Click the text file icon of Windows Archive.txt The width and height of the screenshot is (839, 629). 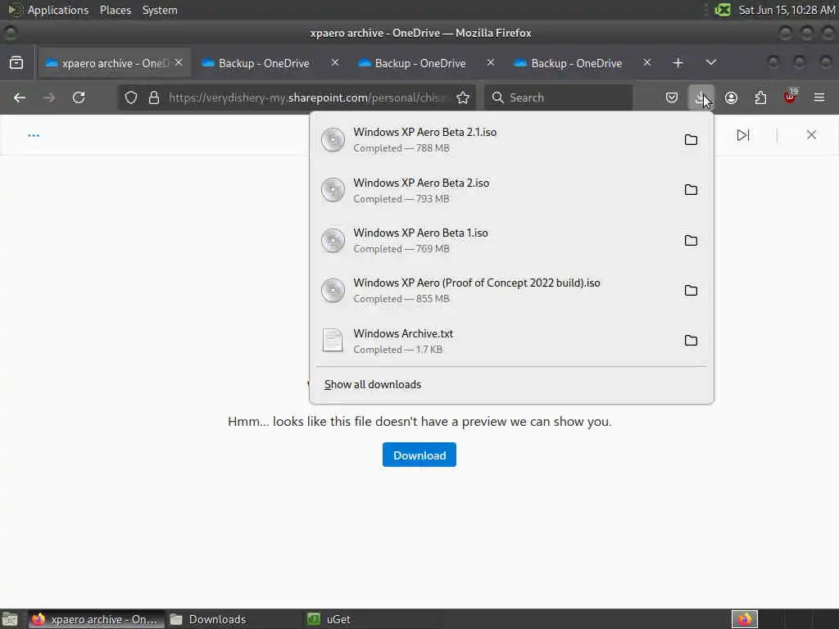tap(333, 340)
